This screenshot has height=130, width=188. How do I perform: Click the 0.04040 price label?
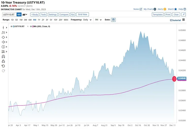pos(182,78)
